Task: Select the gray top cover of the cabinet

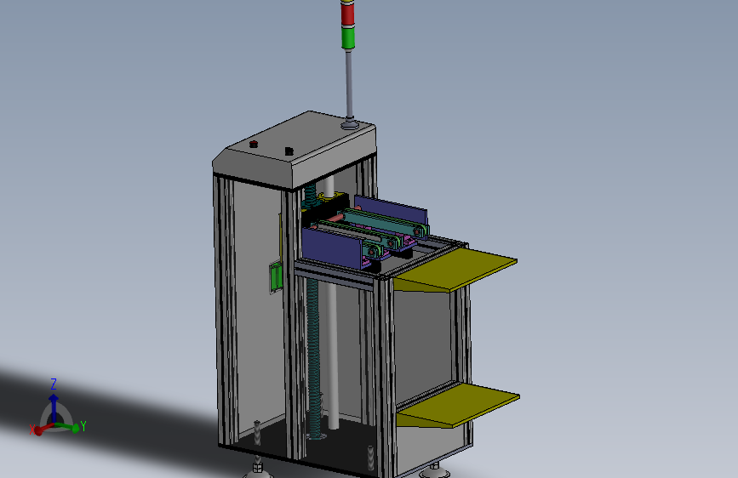Action: pyautogui.click(x=295, y=149)
